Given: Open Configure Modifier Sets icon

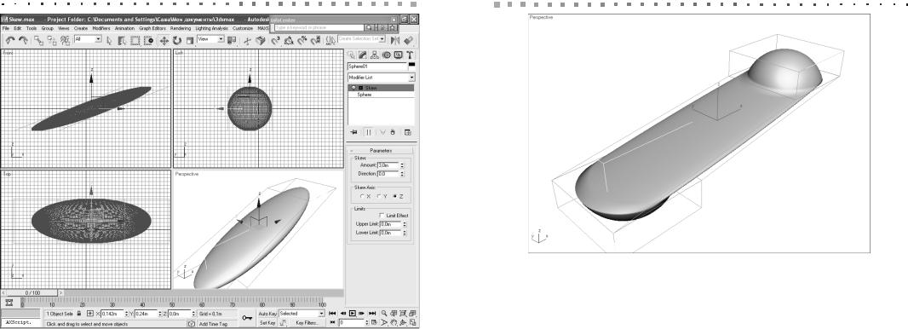Looking at the screenshot, I should pos(408,132).
